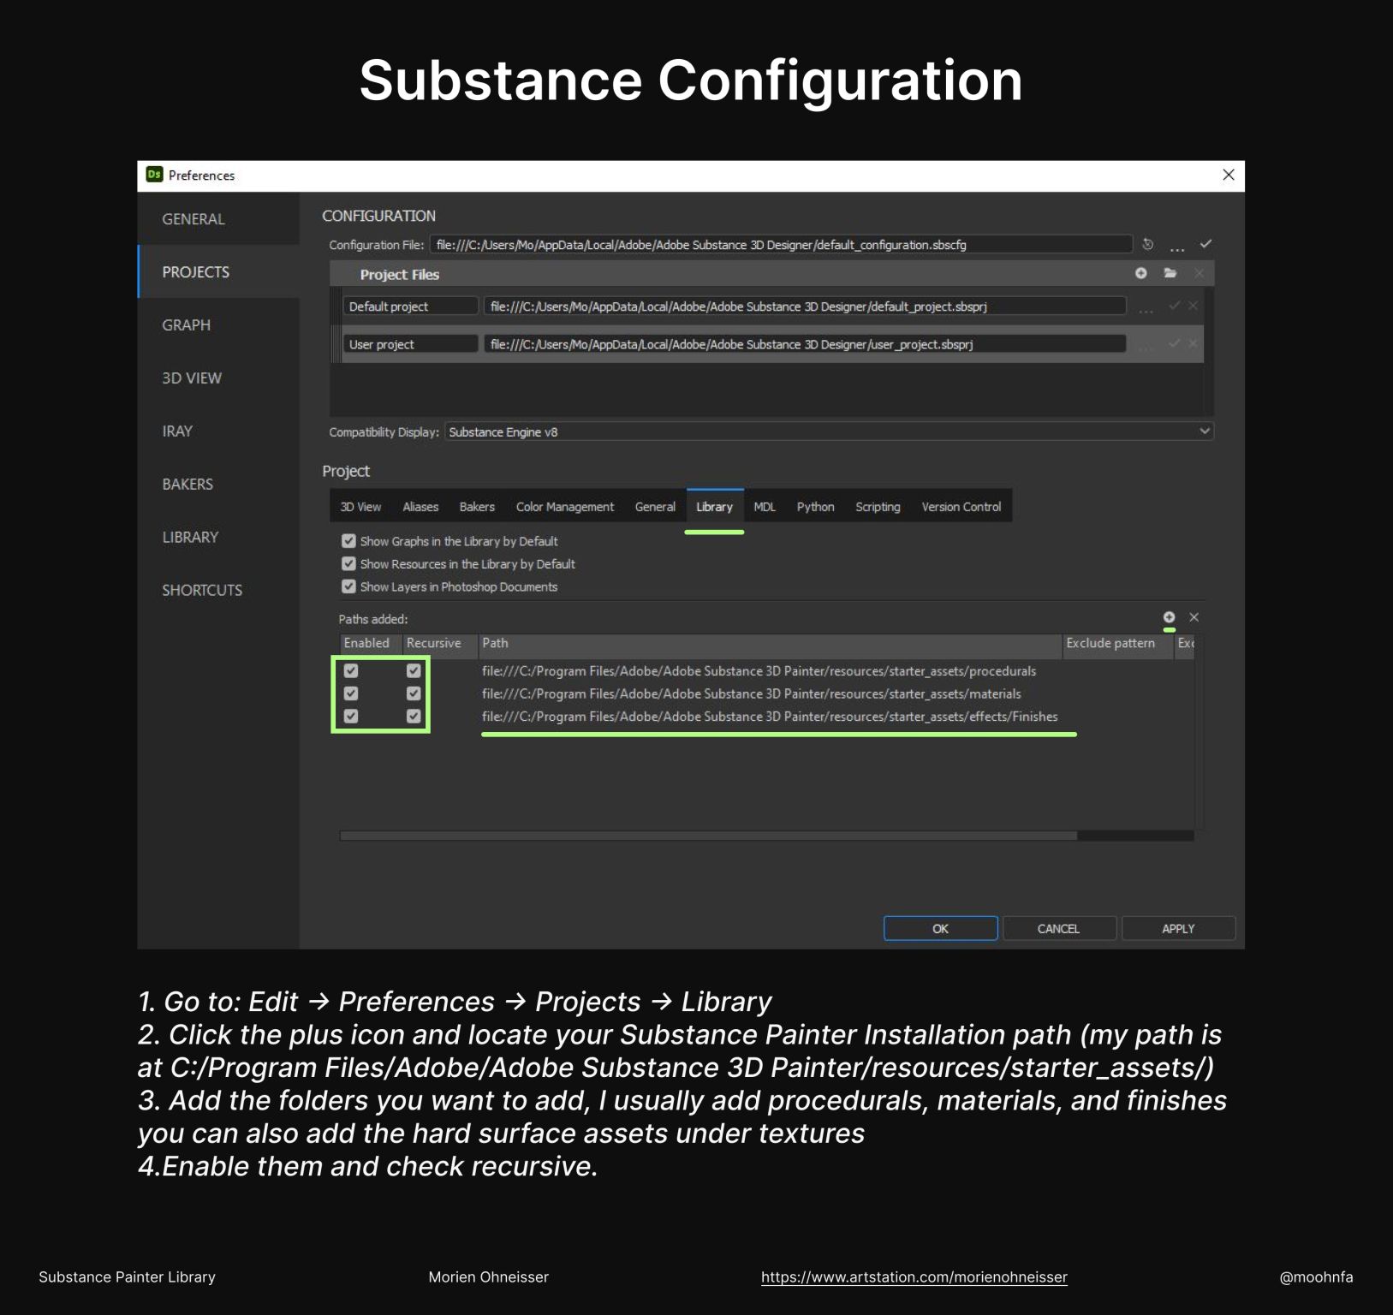Click the plus icon to add library path
The image size is (1393, 1315).
tap(1169, 617)
